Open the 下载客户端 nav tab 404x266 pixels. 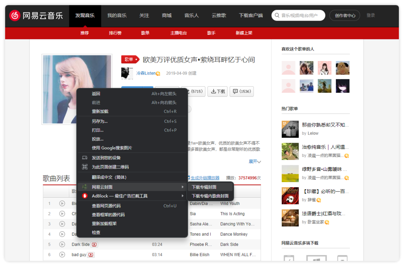251,15
